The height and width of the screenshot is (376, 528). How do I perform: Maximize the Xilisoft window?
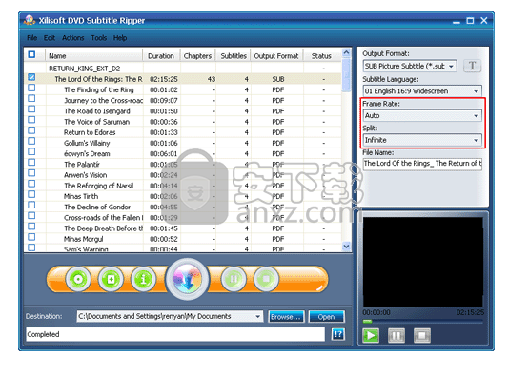click(x=470, y=21)
